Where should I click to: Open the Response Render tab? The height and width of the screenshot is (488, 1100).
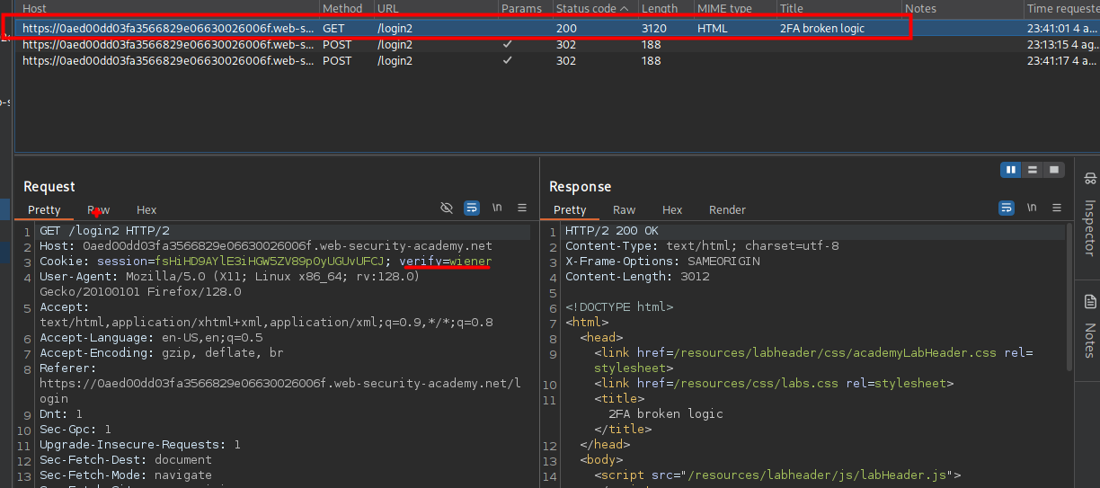pos(727,209)
